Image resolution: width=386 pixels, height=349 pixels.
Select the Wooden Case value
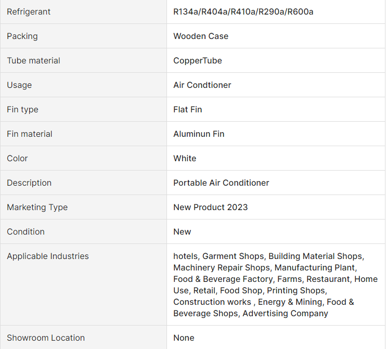coord(201,36)
